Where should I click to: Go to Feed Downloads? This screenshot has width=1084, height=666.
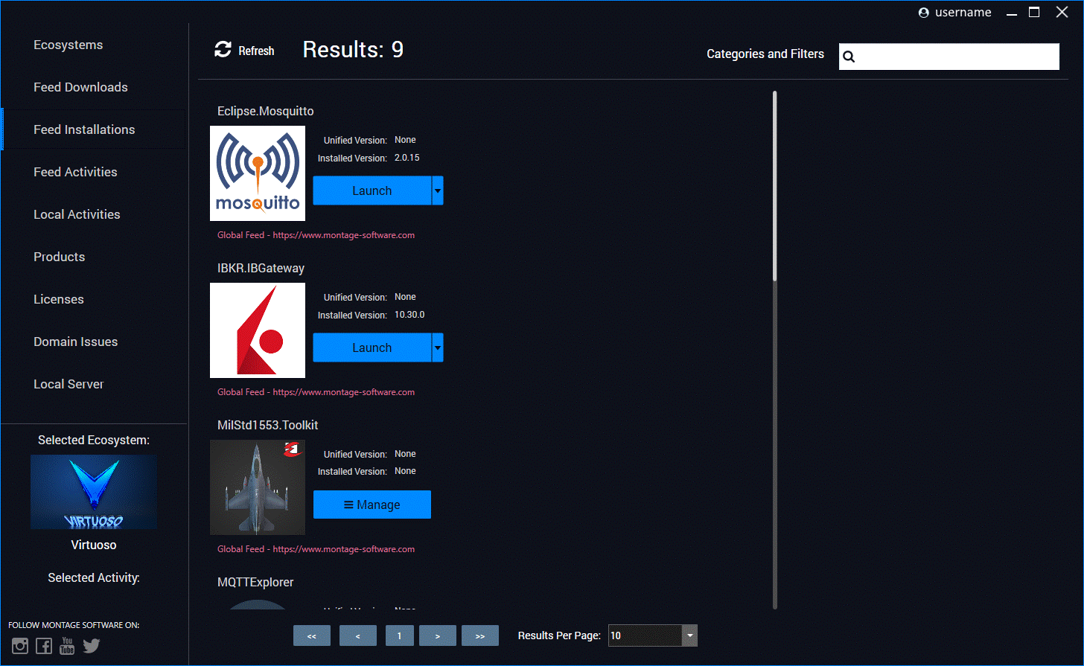80,88
